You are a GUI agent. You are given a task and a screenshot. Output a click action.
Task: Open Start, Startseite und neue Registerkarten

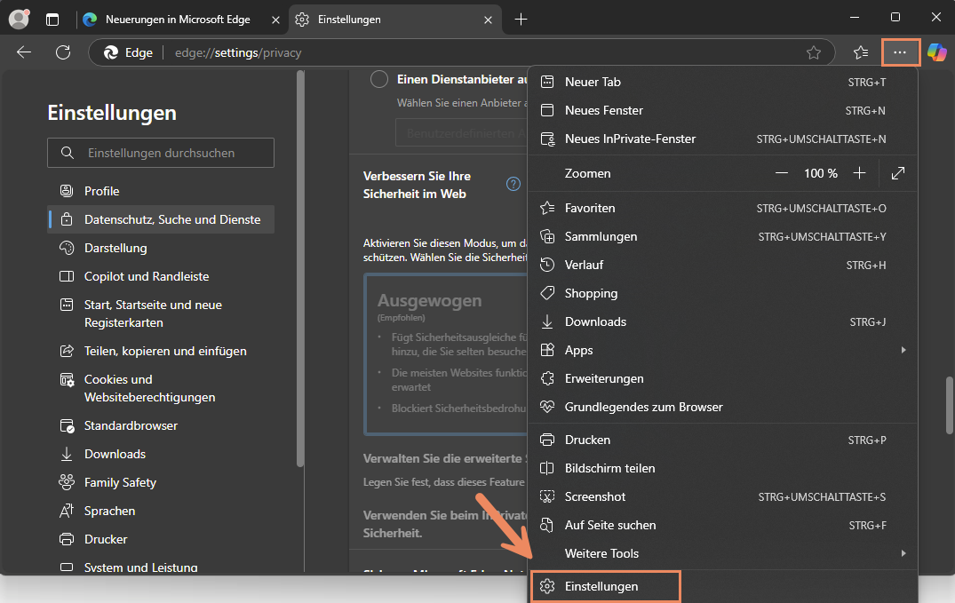point(161,313)
